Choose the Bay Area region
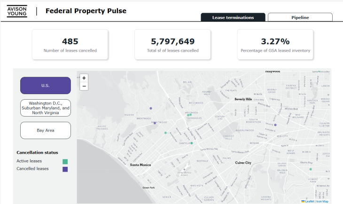Image resolution: width=343 pixels, height=204 pixels. (46, 131)
